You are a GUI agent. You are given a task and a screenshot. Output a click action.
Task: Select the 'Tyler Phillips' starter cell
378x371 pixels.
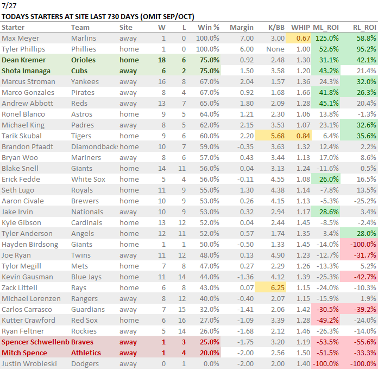coord(23,49)
